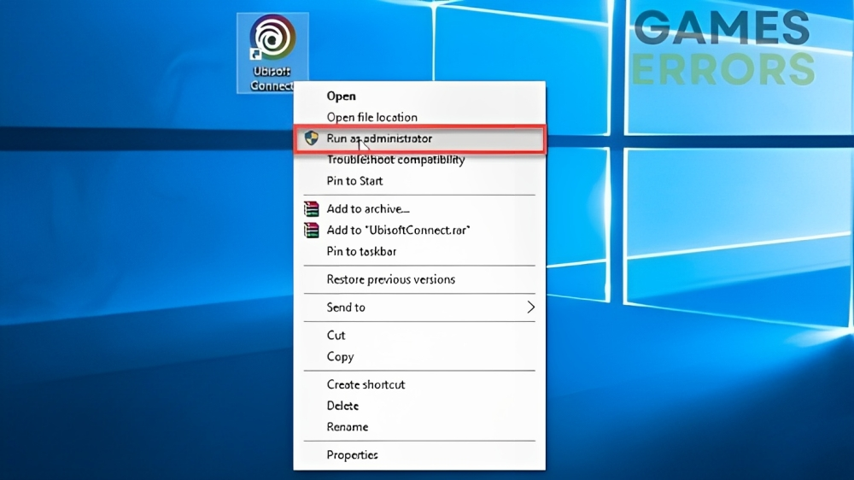Select Pin to taskbar

point(419,251)
